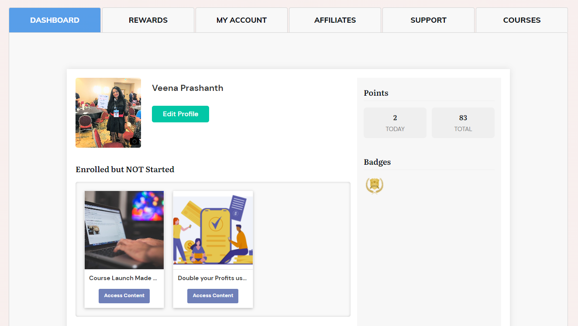The image size is (578, 326).
Task: Open the SUPPORT tab
Action: click(428, 20)
